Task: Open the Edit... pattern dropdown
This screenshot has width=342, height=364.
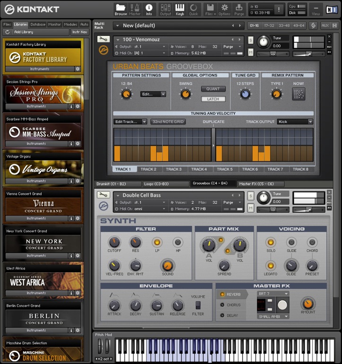Action: pyautogui.click(x=153, y=94)
